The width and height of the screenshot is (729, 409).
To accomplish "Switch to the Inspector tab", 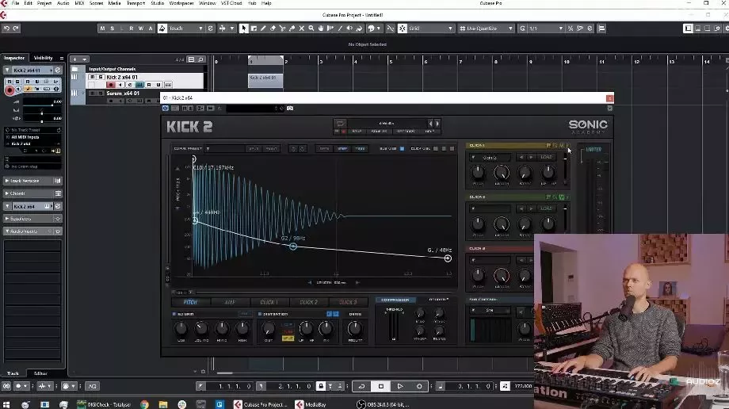I will pos(14,58).
